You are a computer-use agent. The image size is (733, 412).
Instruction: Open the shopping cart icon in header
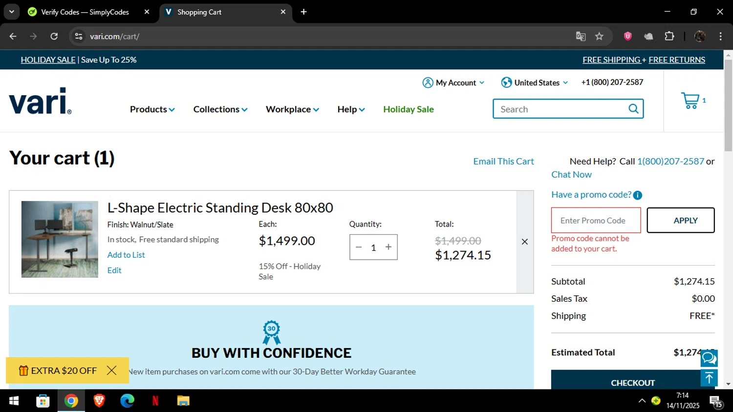690,101
